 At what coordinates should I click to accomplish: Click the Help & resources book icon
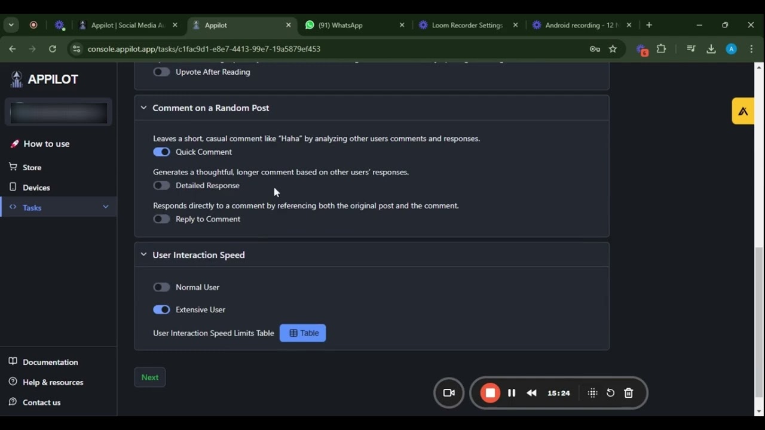pyautogui.click(x=13, y=382)
